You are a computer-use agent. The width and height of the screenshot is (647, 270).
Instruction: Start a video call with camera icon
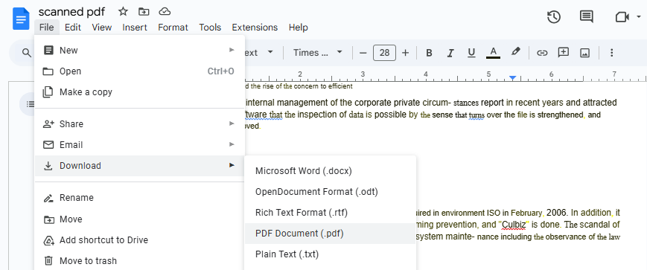tap(622, 17)
